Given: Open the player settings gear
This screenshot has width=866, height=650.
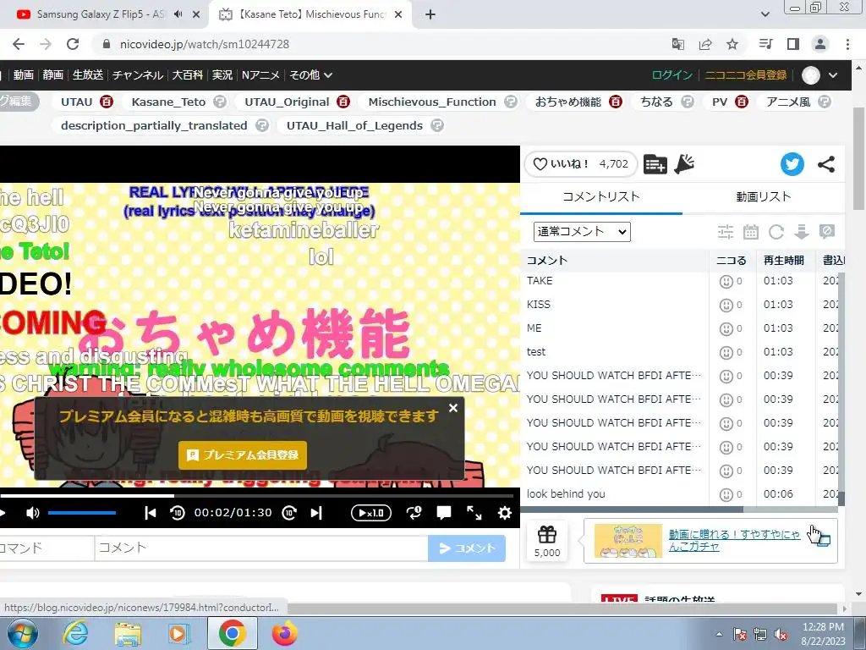Looking at the screenshot, I should (x=504, y=513).
